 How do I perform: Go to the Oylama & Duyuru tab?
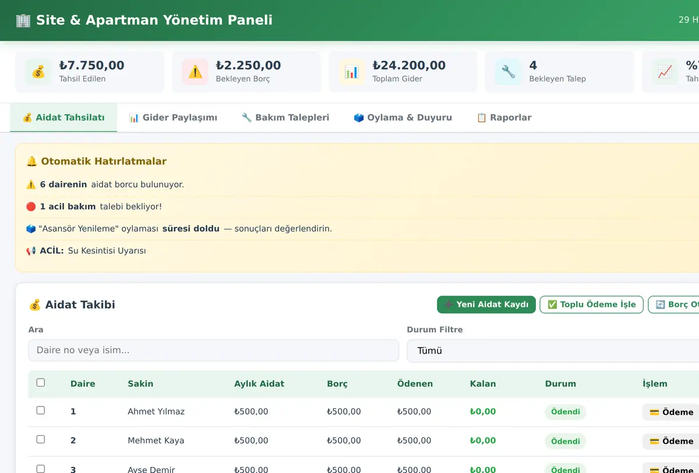tap(403, 118)
